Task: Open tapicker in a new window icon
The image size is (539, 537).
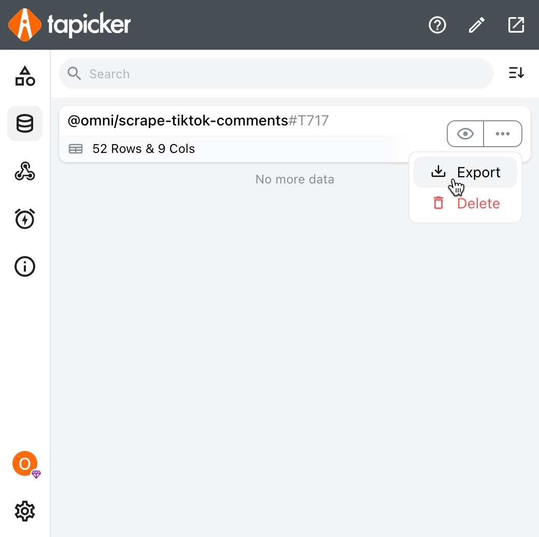Action: click(x=516, y=25)
